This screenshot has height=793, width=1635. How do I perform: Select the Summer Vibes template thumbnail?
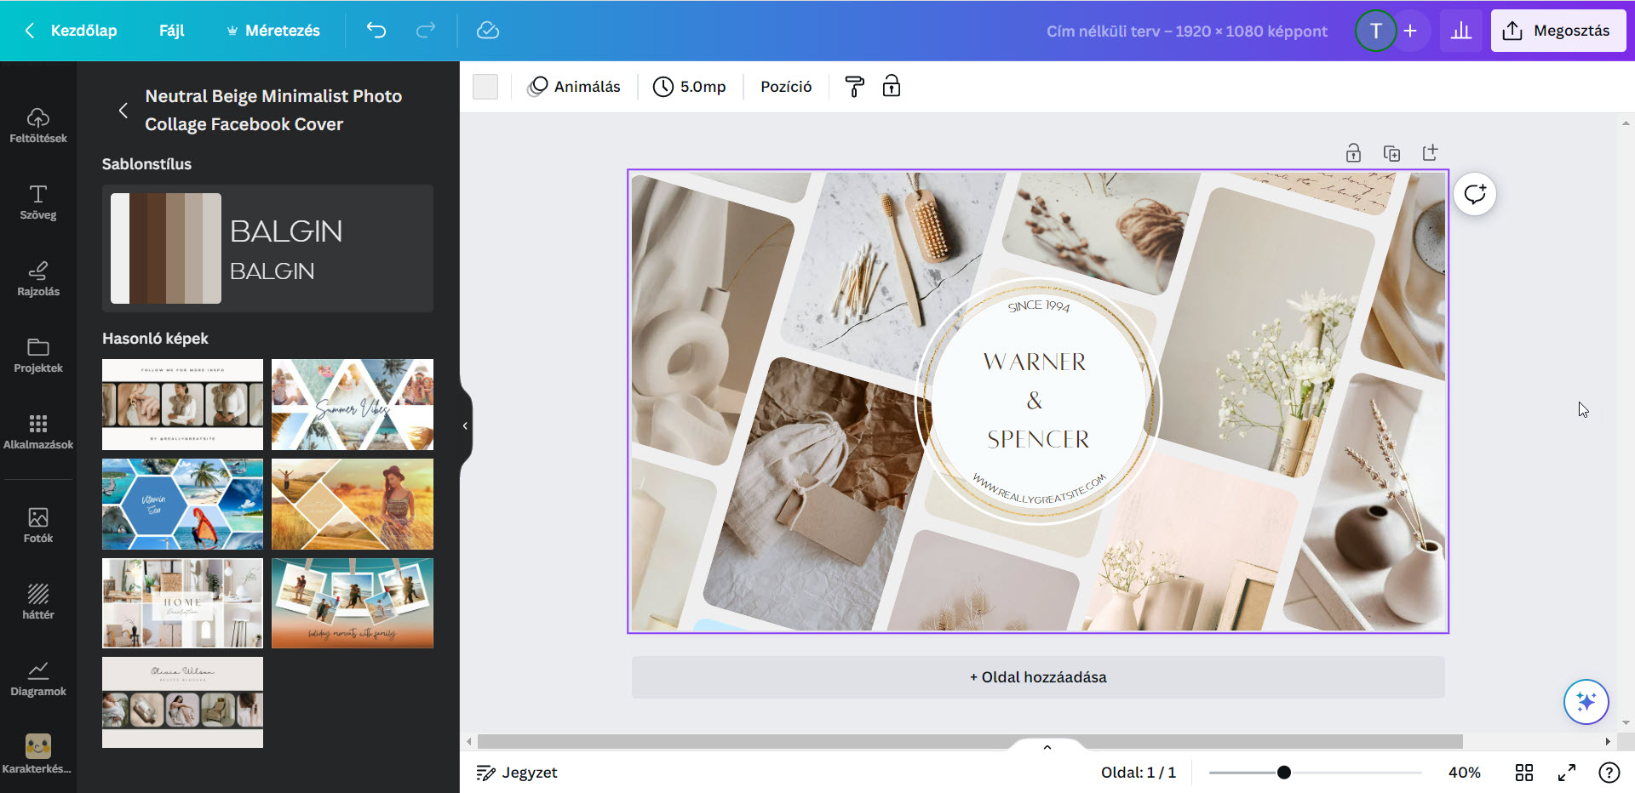coord(352,404)
